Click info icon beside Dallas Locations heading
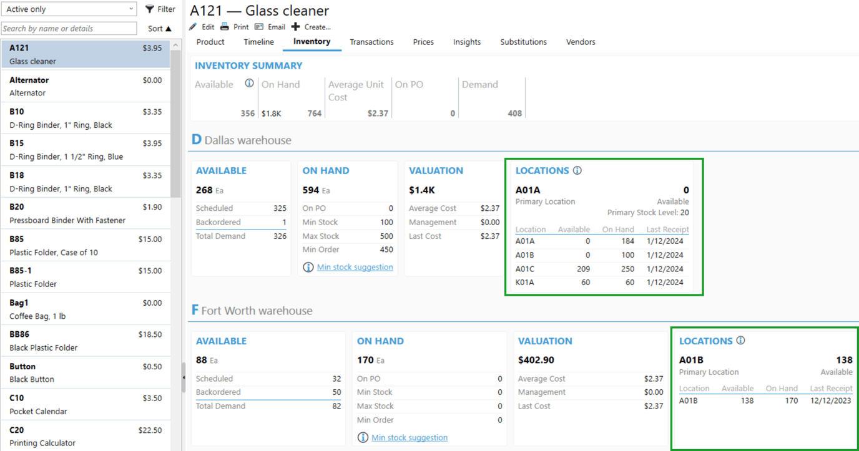The image size is (859, 451). [577, 170]
